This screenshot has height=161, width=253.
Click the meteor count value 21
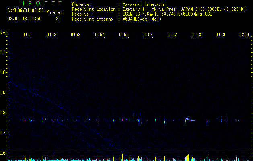click(58, 19)
